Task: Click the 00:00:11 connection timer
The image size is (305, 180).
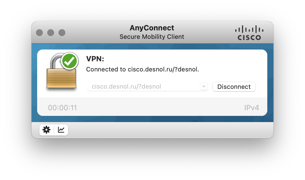Action: (62, 108)
